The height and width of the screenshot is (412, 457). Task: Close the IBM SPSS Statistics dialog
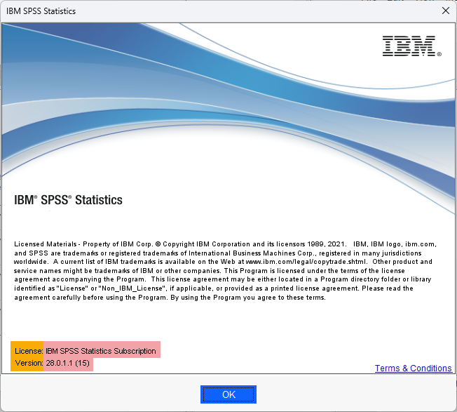click(445, 11)
